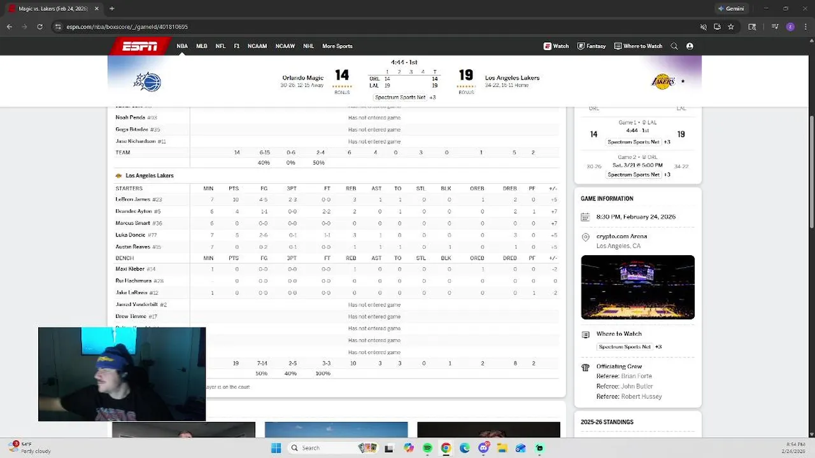Click Orlando Magic team name in scoreboard

(x=303, y=78)
